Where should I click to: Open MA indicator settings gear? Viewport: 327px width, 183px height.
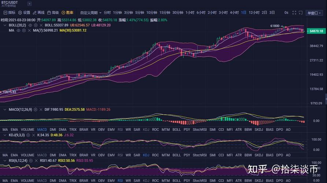[24, 30]
